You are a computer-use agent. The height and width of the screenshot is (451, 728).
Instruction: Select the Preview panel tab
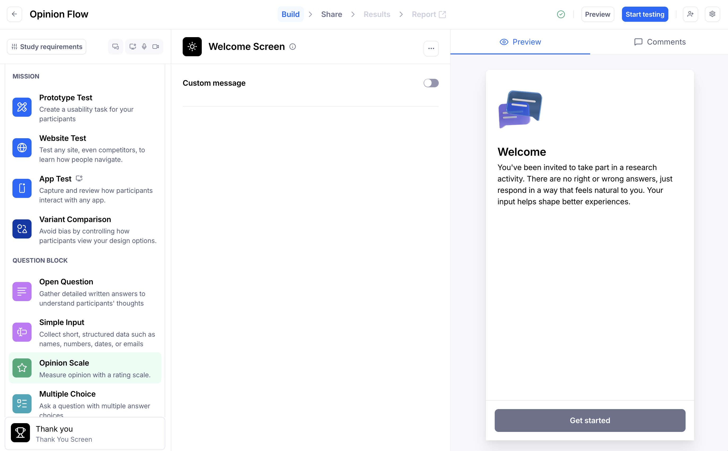pos(520,42)
